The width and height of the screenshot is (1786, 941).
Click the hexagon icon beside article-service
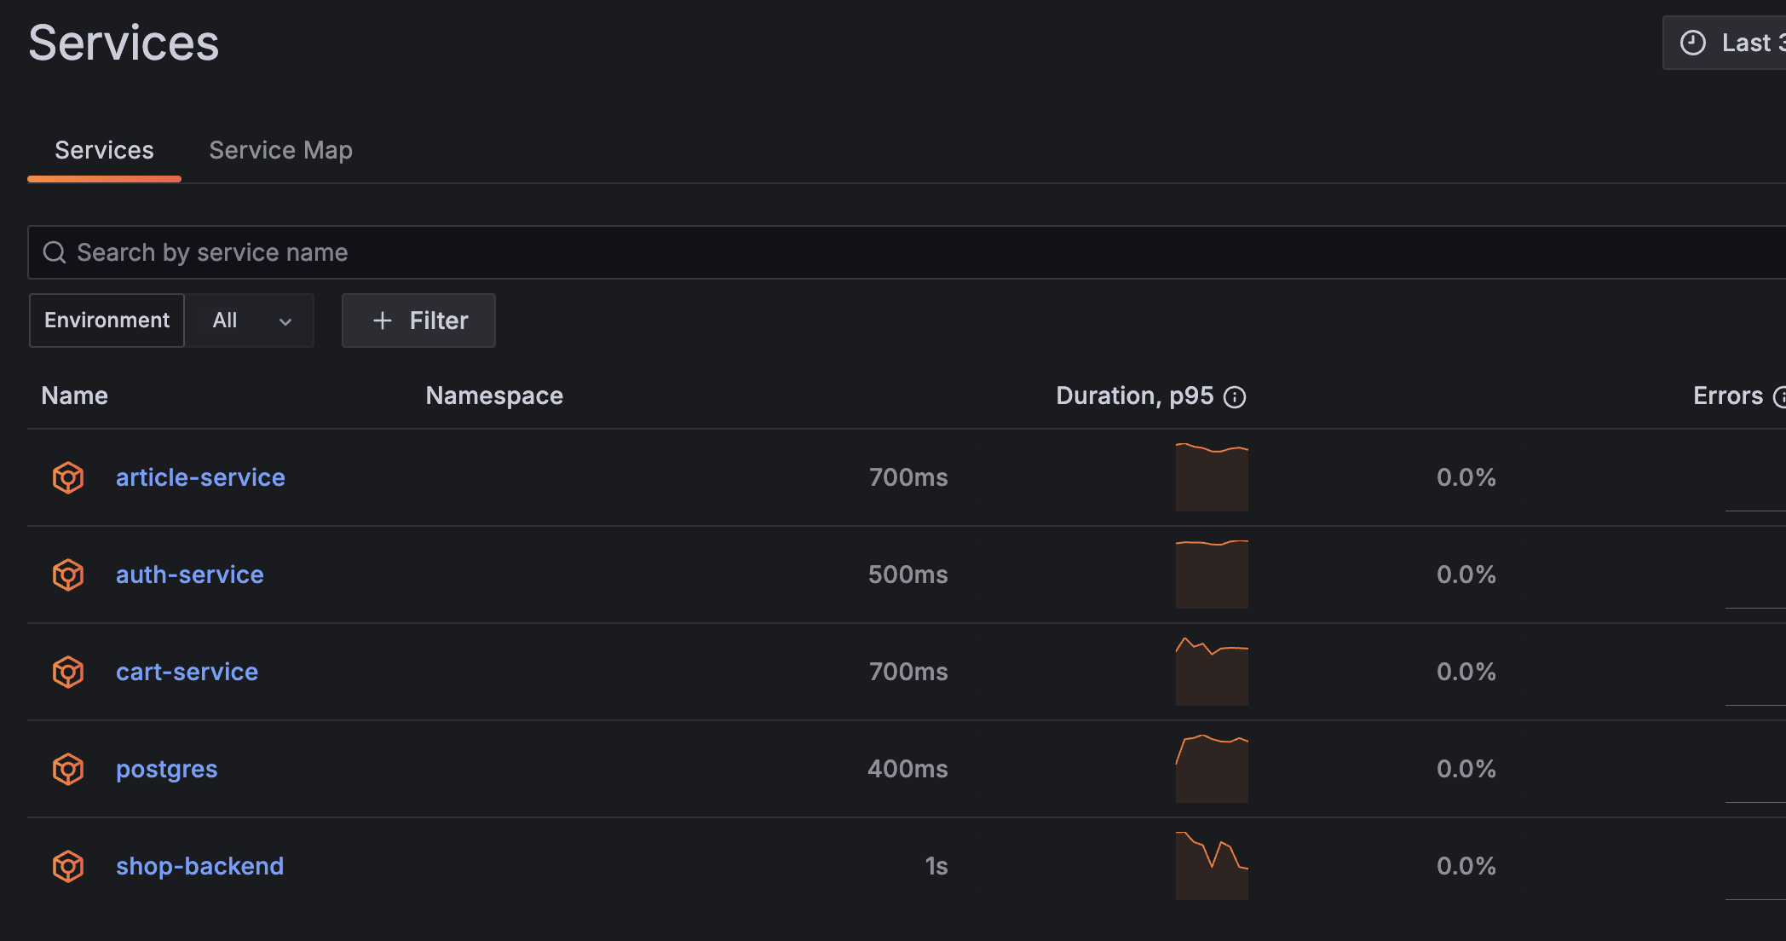click(67, 477)
